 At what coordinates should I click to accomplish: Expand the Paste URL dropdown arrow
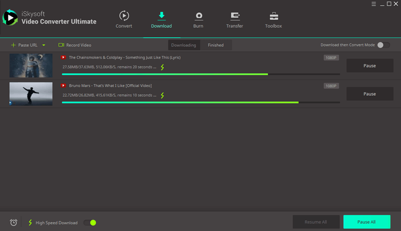[44, 45]
